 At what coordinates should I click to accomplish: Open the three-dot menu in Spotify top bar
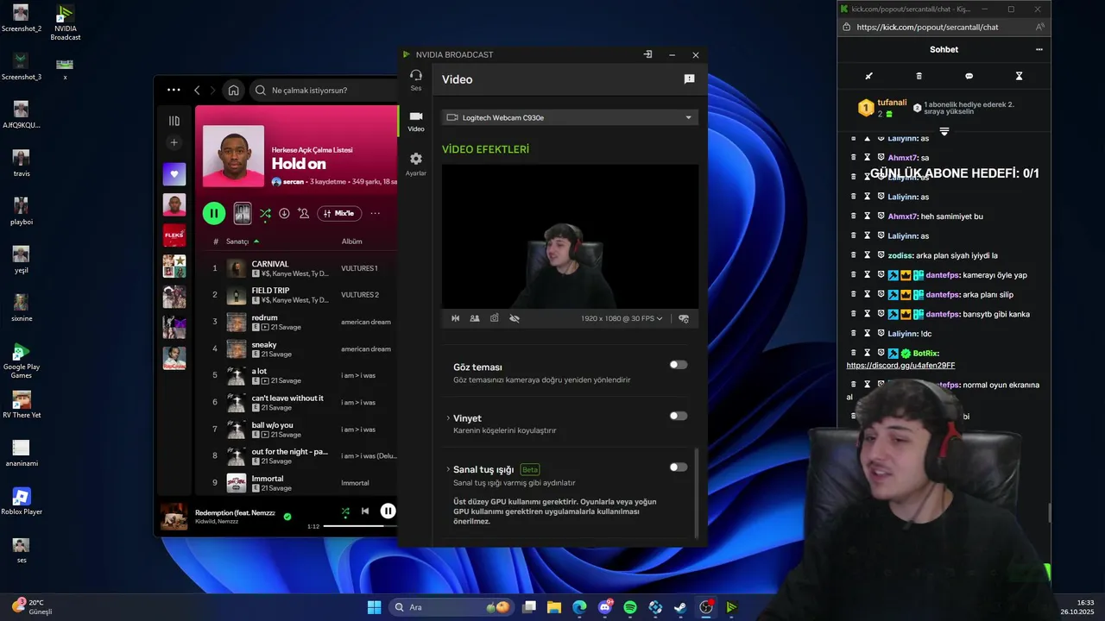click(x=174, y=90)
